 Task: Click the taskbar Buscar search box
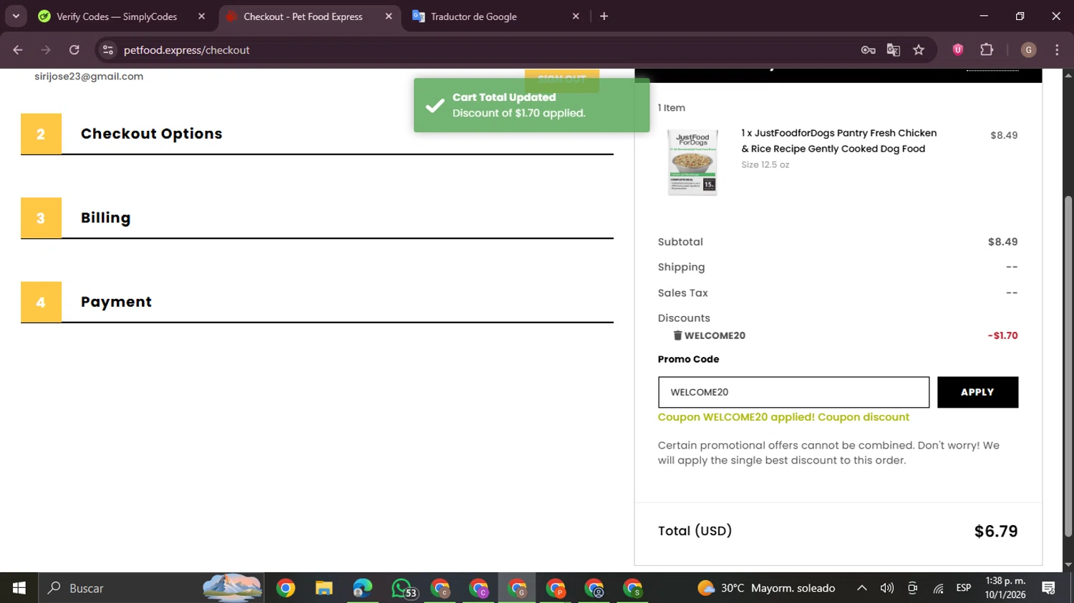(x=150, y=588)
